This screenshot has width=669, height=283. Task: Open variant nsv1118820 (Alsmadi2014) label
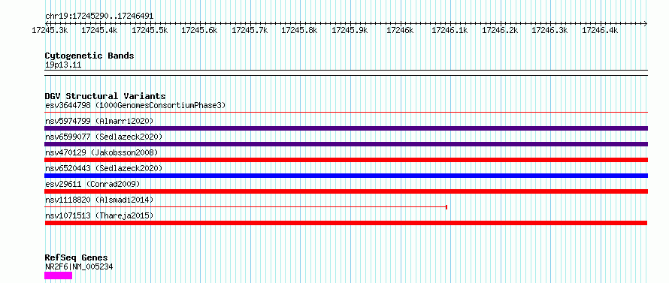(x=99, y=200)
